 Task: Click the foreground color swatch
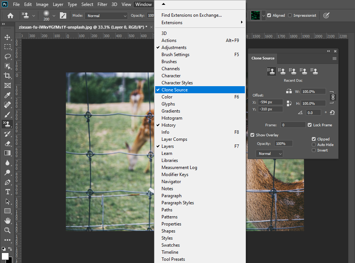(5, 256)
